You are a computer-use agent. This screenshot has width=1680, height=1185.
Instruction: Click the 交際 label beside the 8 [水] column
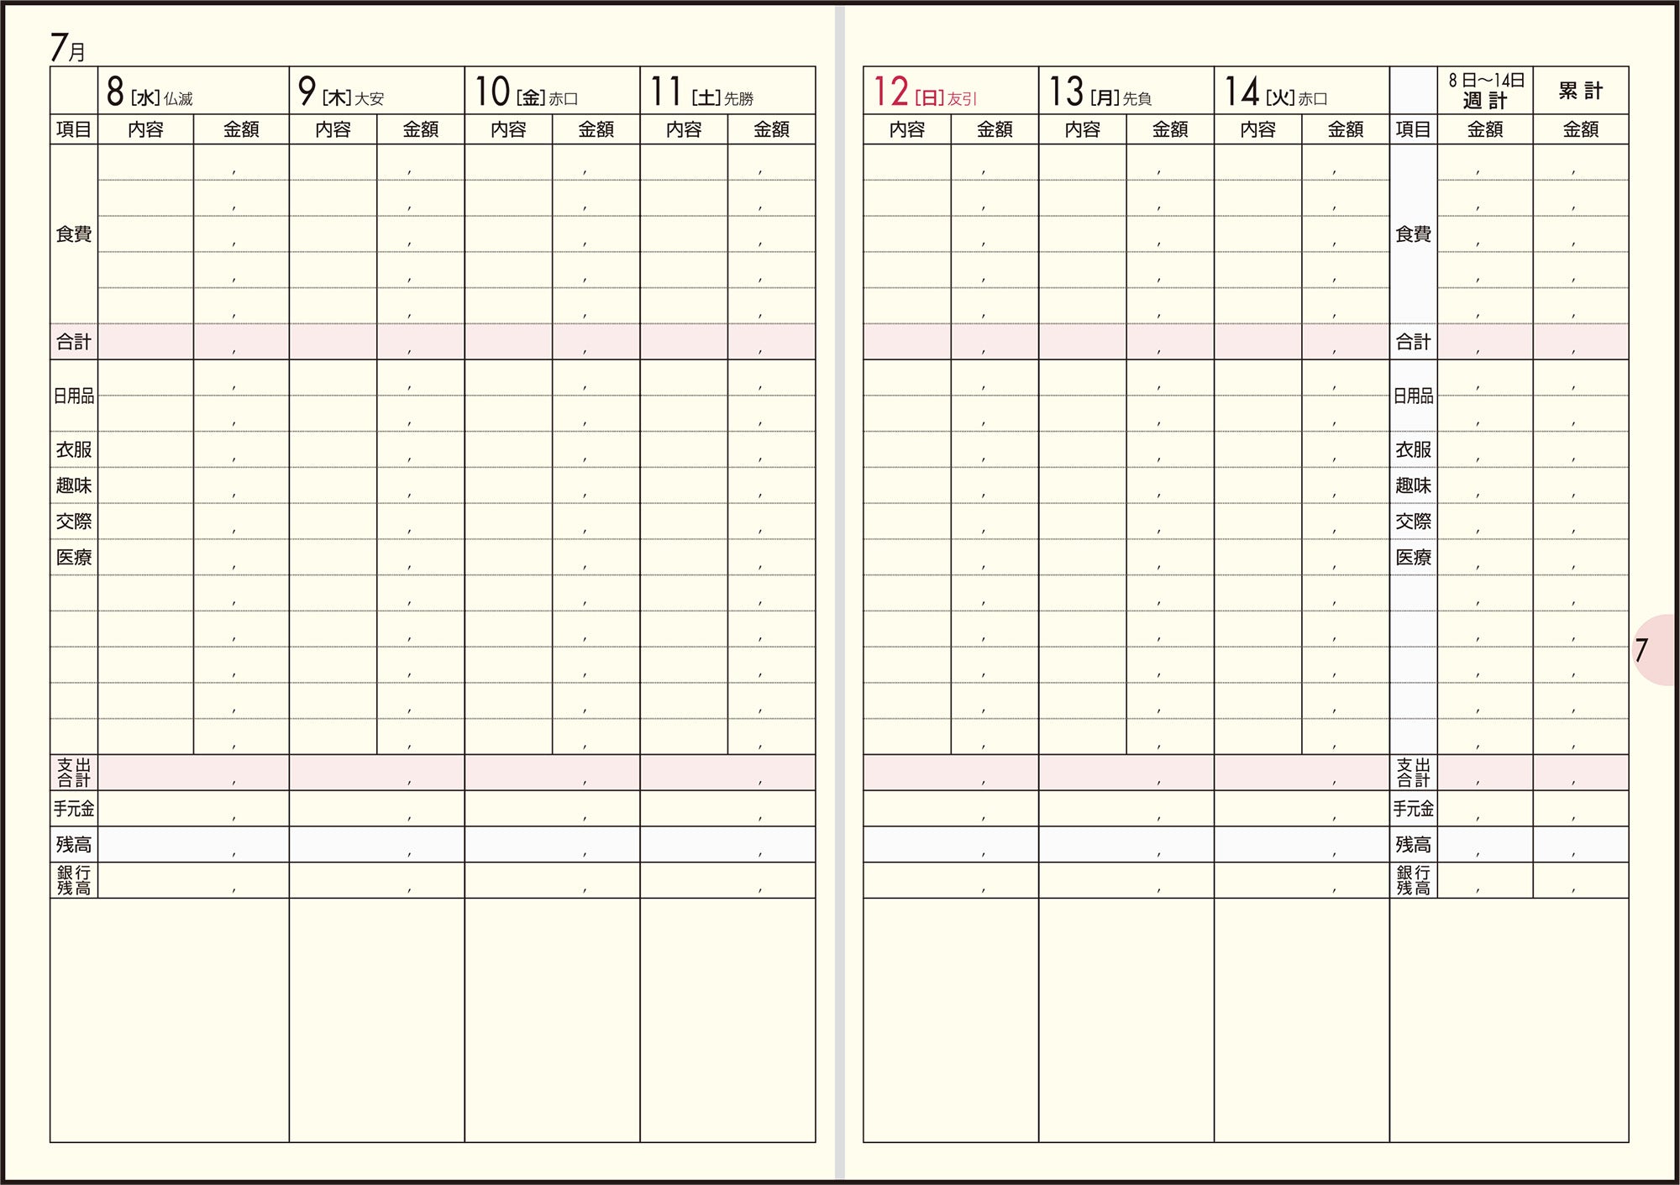(74, 522)
